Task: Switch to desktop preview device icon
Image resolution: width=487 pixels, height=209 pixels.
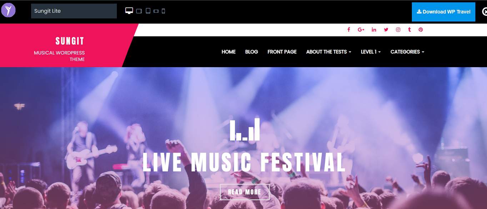Action: (x=129, y=11)
